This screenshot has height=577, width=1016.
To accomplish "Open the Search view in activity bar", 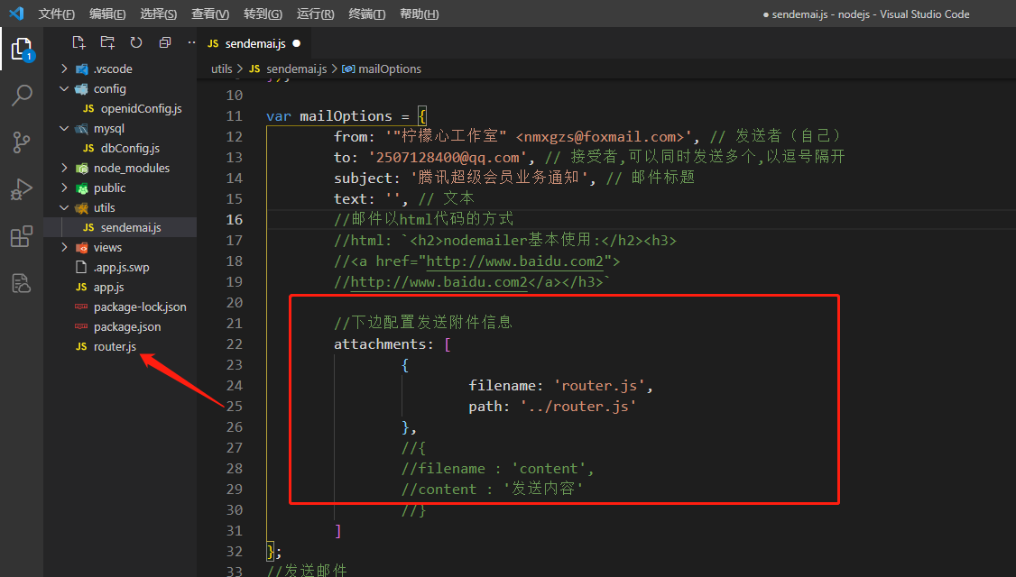I will tap(22, 96).
